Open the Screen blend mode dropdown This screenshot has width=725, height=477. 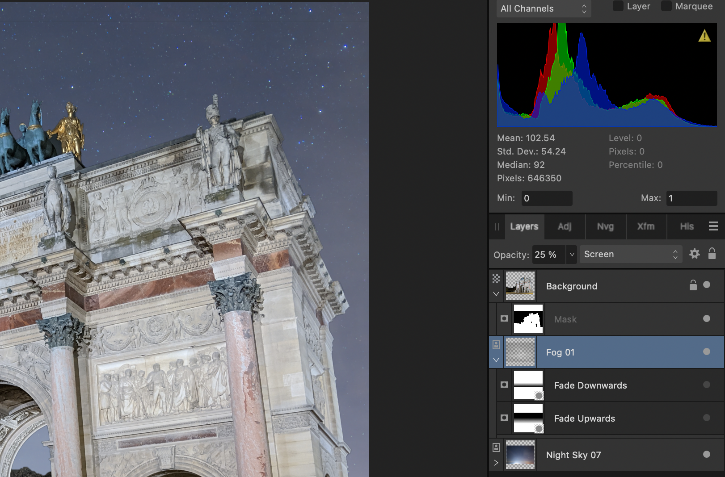click(x=630, y=254)
